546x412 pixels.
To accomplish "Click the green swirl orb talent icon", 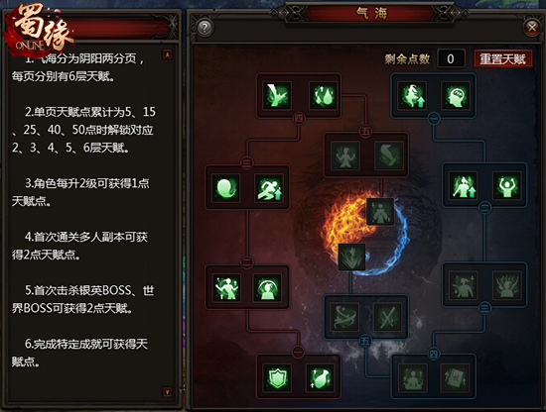I will pyautogui.click(x=226, y=187).
